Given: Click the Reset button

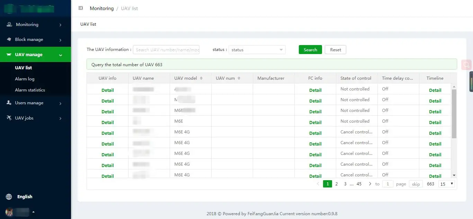Looking at the screenshot, I should pyautogui.click(x=335, y=50).
